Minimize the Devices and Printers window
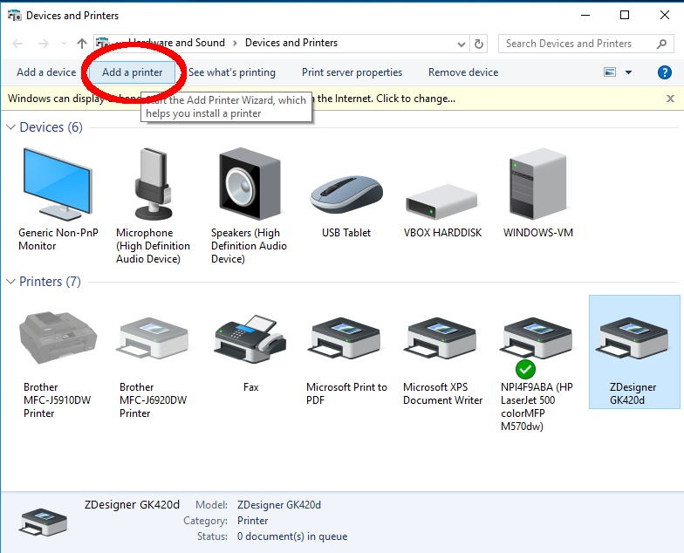 585,16
